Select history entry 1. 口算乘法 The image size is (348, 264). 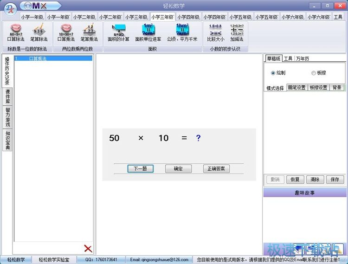point(53,58)
